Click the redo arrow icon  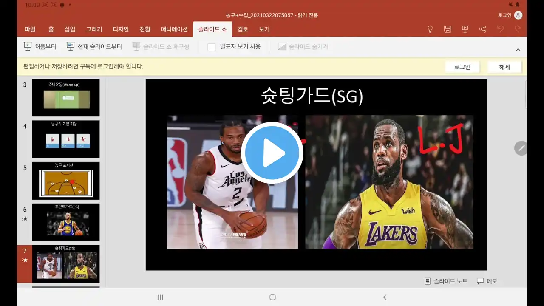tap(518, 29)
